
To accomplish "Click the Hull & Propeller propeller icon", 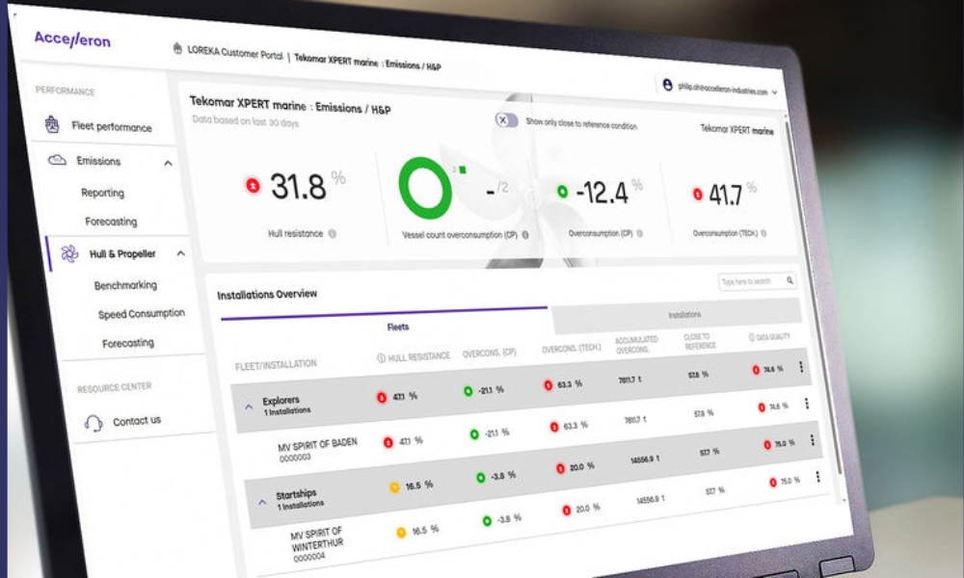I will pyautogui.click(x=69, y=253).
